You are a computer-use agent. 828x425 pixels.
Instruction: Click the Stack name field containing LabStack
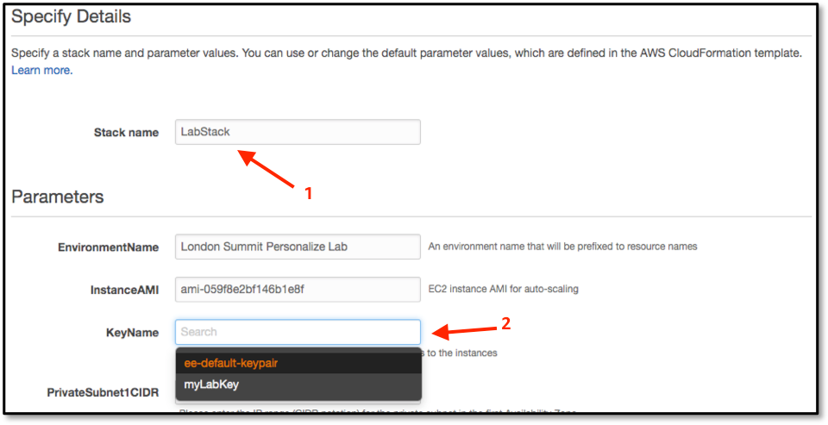tap(298, 132)
